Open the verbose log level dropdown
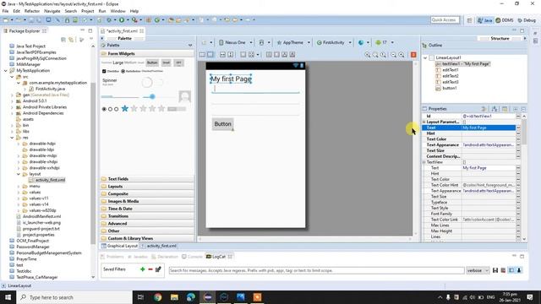This screenshot has width=541, height=304. coord(478,270)
